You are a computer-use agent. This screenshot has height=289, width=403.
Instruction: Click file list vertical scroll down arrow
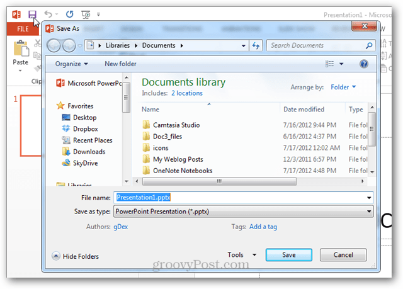(372, 172)
